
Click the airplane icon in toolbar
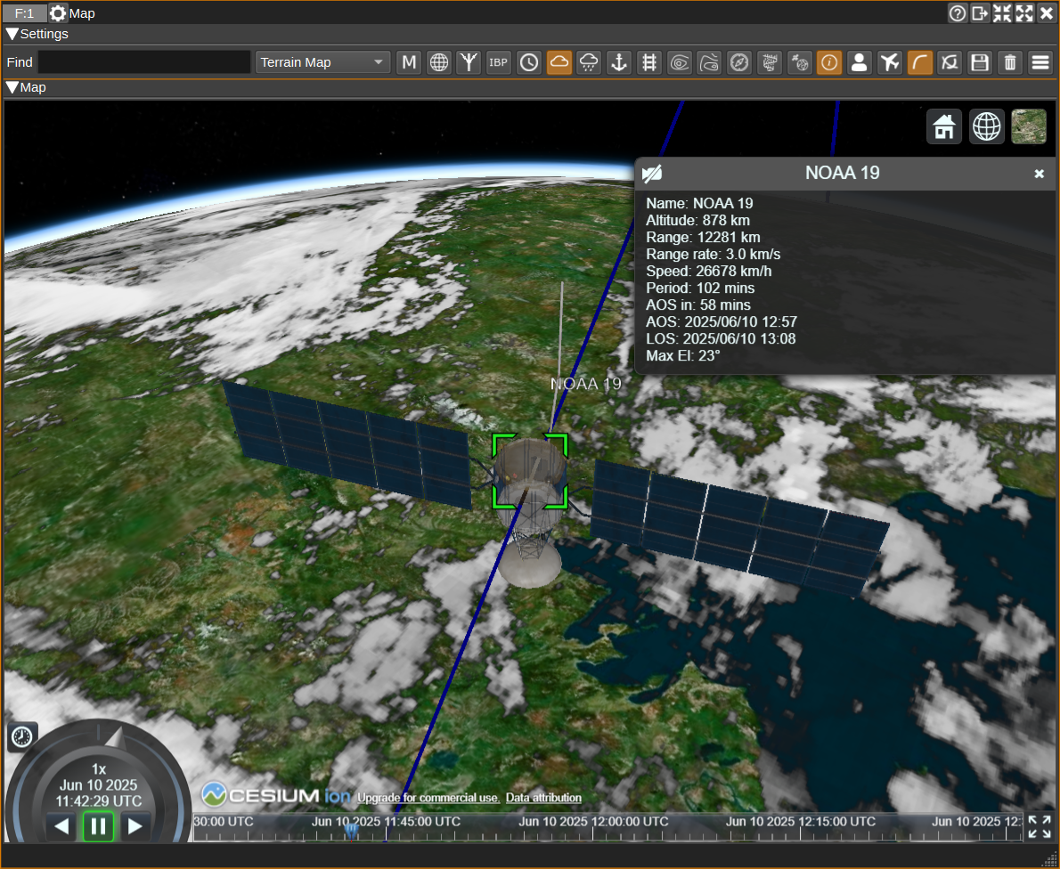(889, 62)
